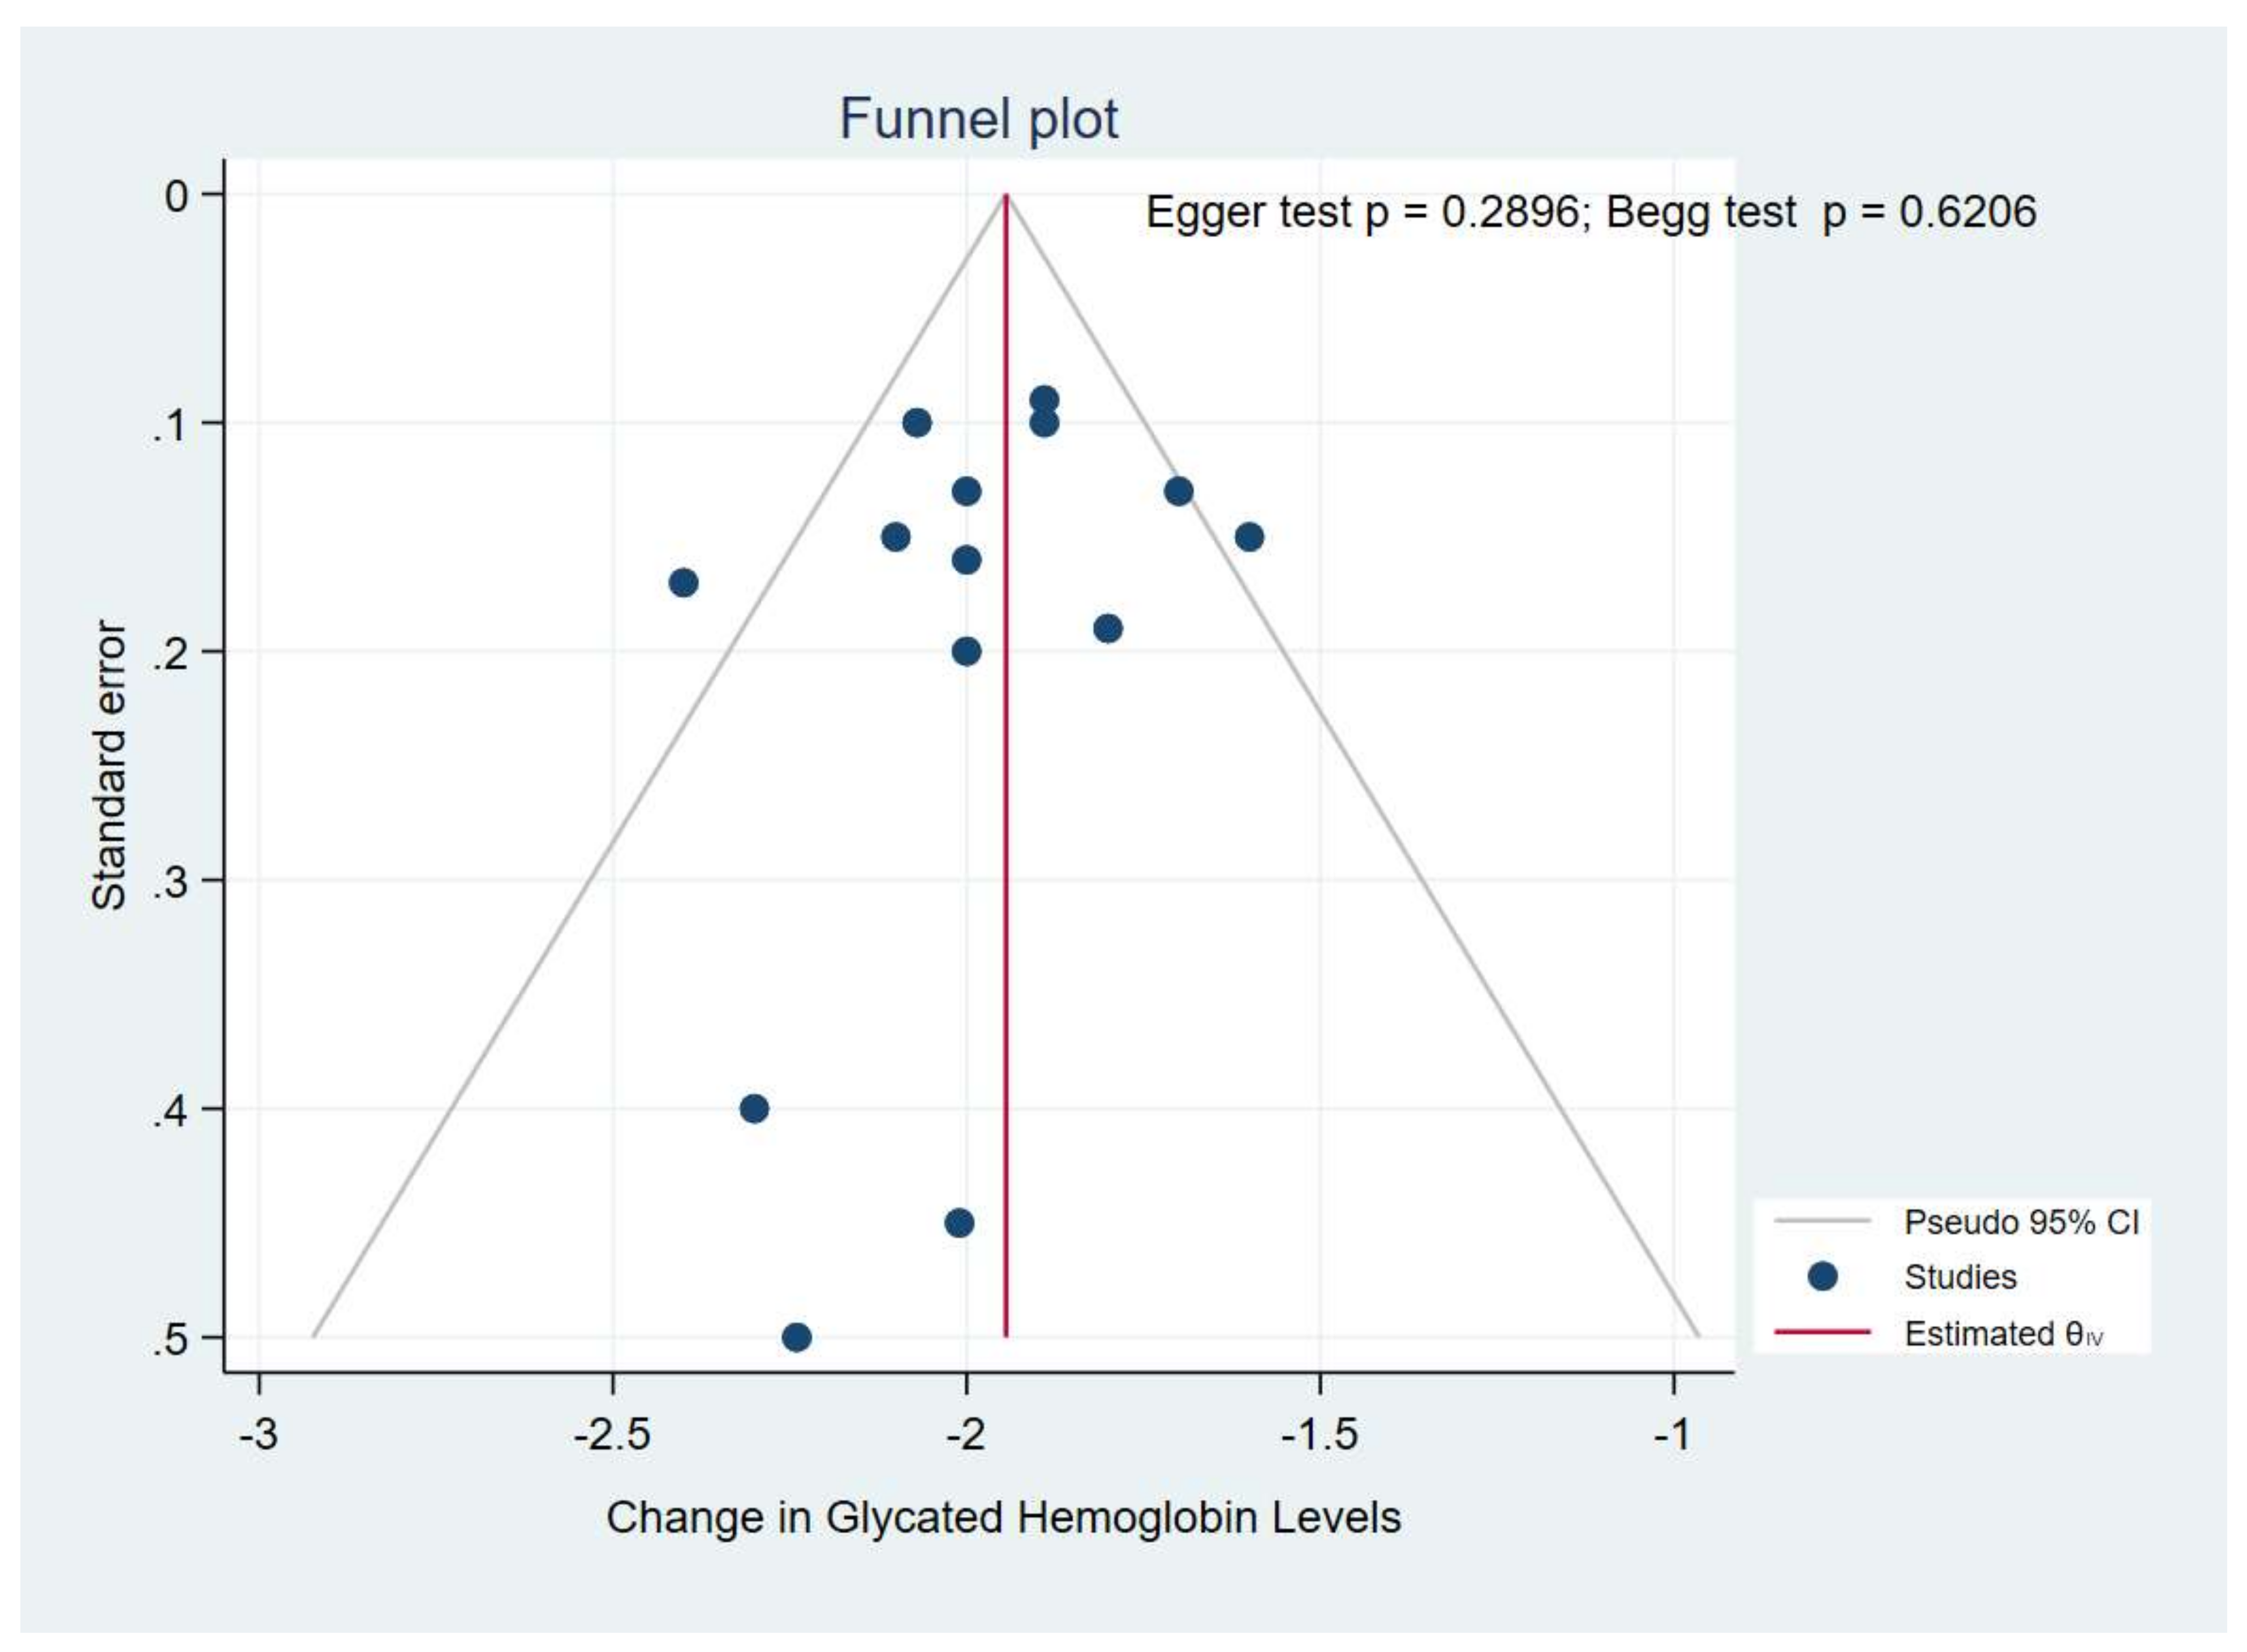Click the -2.5 x-axis tick label
The height and width of the screenshot is (1652, 2247).
(612, 1435)
